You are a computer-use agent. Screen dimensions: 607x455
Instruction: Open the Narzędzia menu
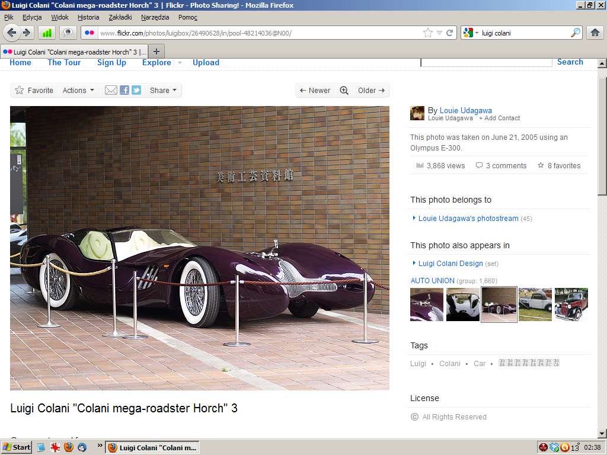(155, 17)
